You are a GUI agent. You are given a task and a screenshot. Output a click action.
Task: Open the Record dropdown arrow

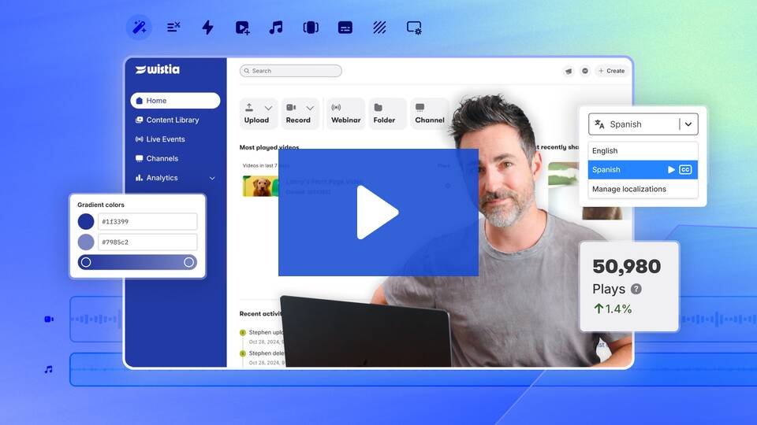(x=310, y=108)
